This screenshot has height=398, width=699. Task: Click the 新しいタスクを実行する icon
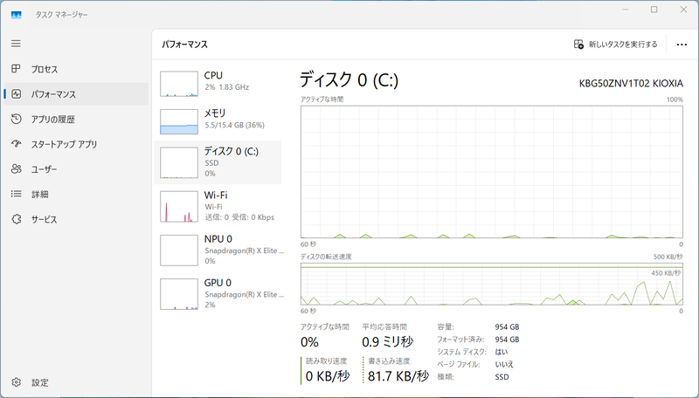coord(578,44)
